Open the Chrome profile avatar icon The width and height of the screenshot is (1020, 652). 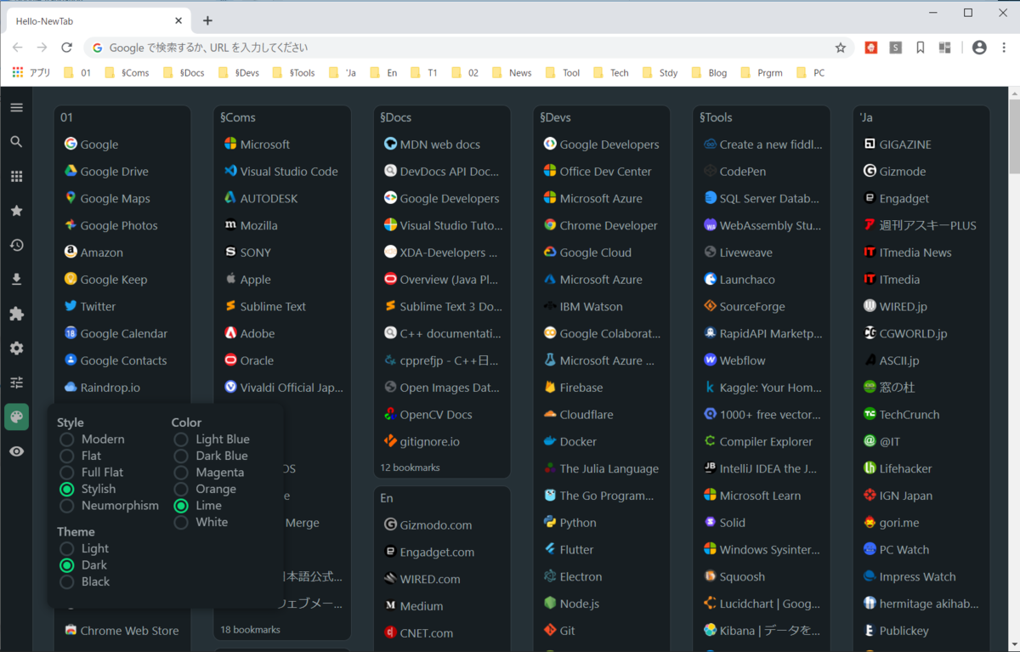pyautogui.click(x=979, y=48)
